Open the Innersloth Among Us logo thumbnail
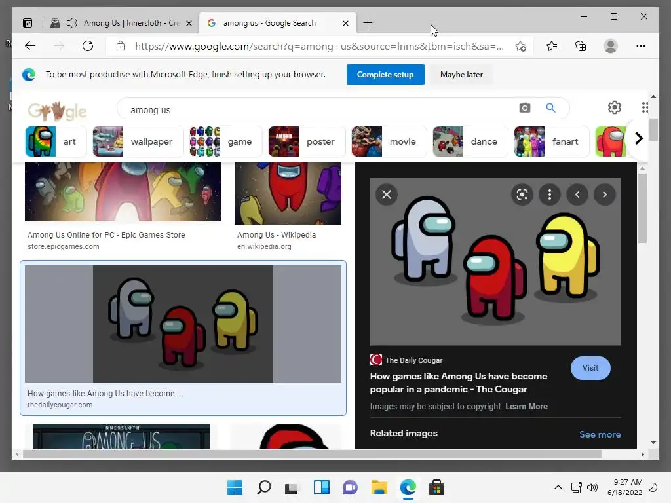Viewport: 671px width, 503px height. tap(121, 436)
